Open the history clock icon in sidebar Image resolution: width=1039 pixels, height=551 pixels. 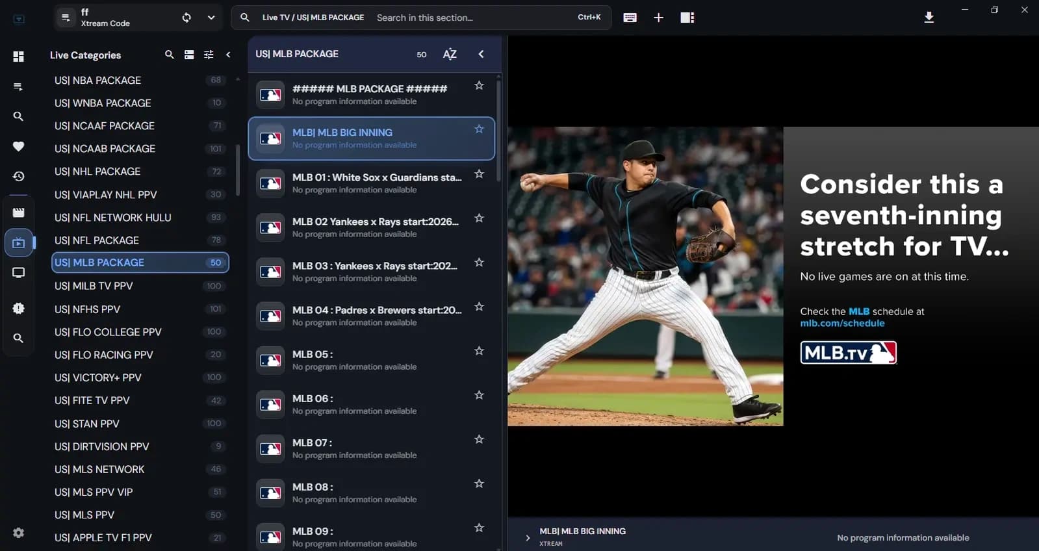tap(18, 176)
